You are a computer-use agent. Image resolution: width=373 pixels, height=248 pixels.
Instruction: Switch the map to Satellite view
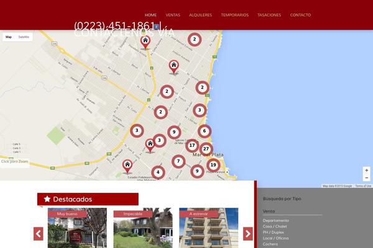click(x=24, y=37)
